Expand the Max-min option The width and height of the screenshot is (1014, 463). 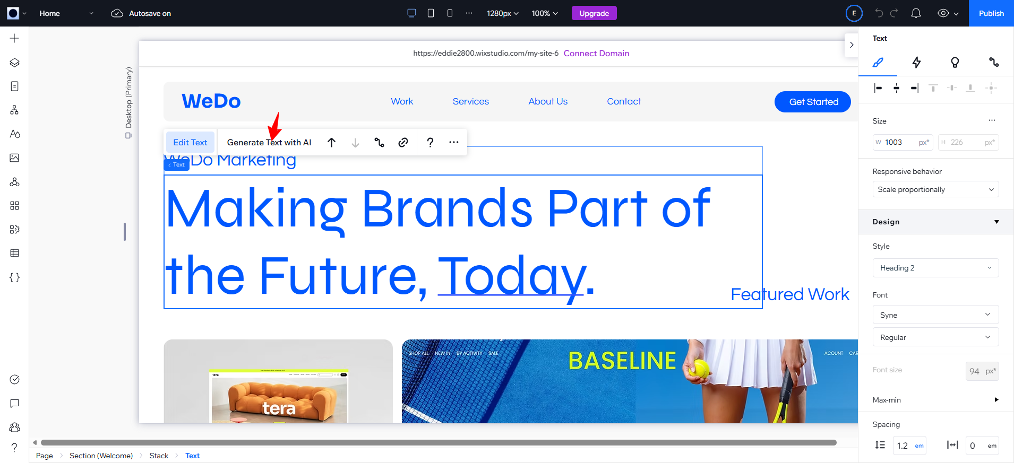point(996,400)
